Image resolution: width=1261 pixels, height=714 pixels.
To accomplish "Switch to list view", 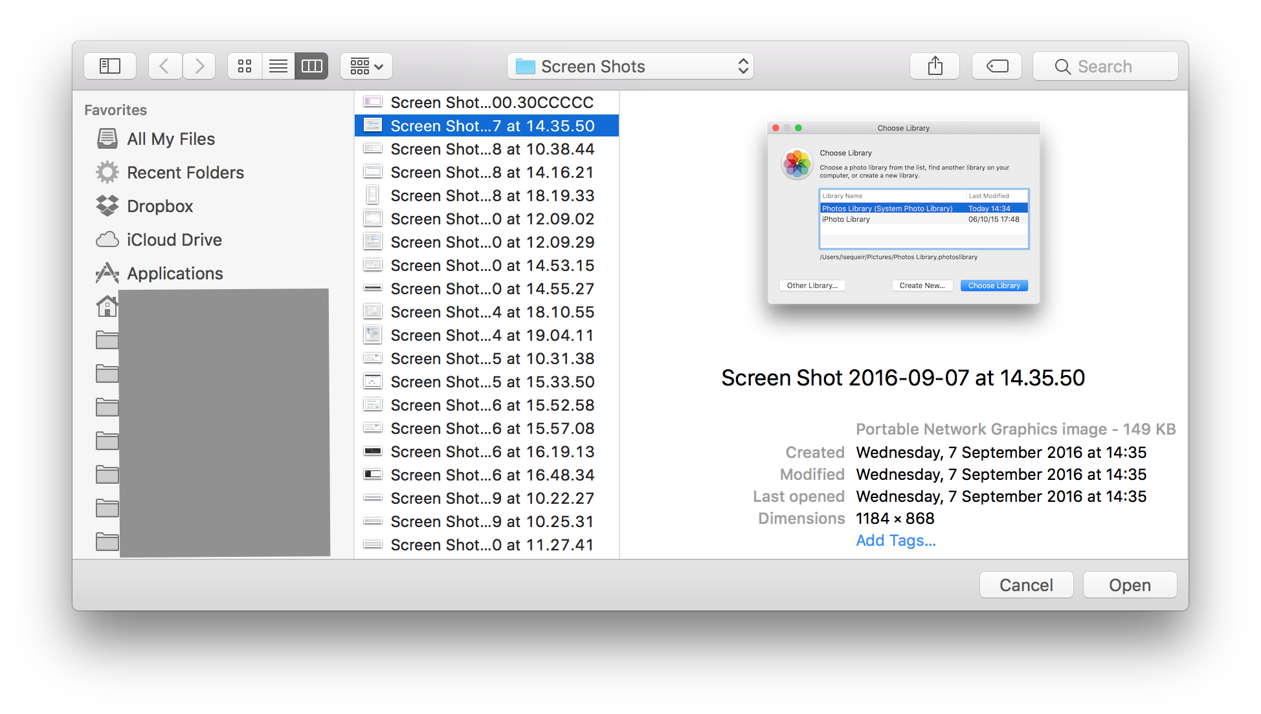I will (278, 66).
